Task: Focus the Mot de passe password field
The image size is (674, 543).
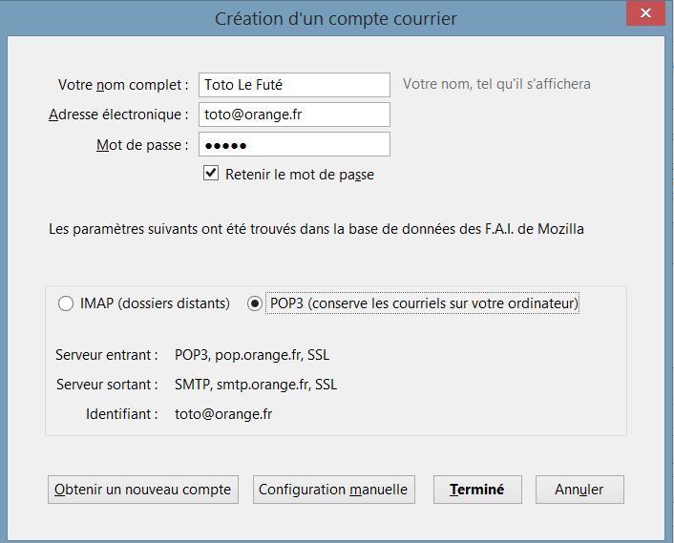Action: point(294,144)
